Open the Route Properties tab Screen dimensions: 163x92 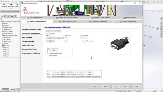pos(129,18)
